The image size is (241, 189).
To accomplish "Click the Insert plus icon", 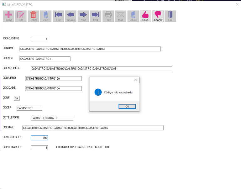I will point(8,16).
